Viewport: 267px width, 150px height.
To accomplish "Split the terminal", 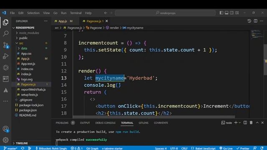I will click(245, 122).
